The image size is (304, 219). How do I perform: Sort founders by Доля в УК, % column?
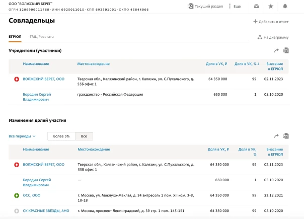pyautogui.click(x=247, y=64)
